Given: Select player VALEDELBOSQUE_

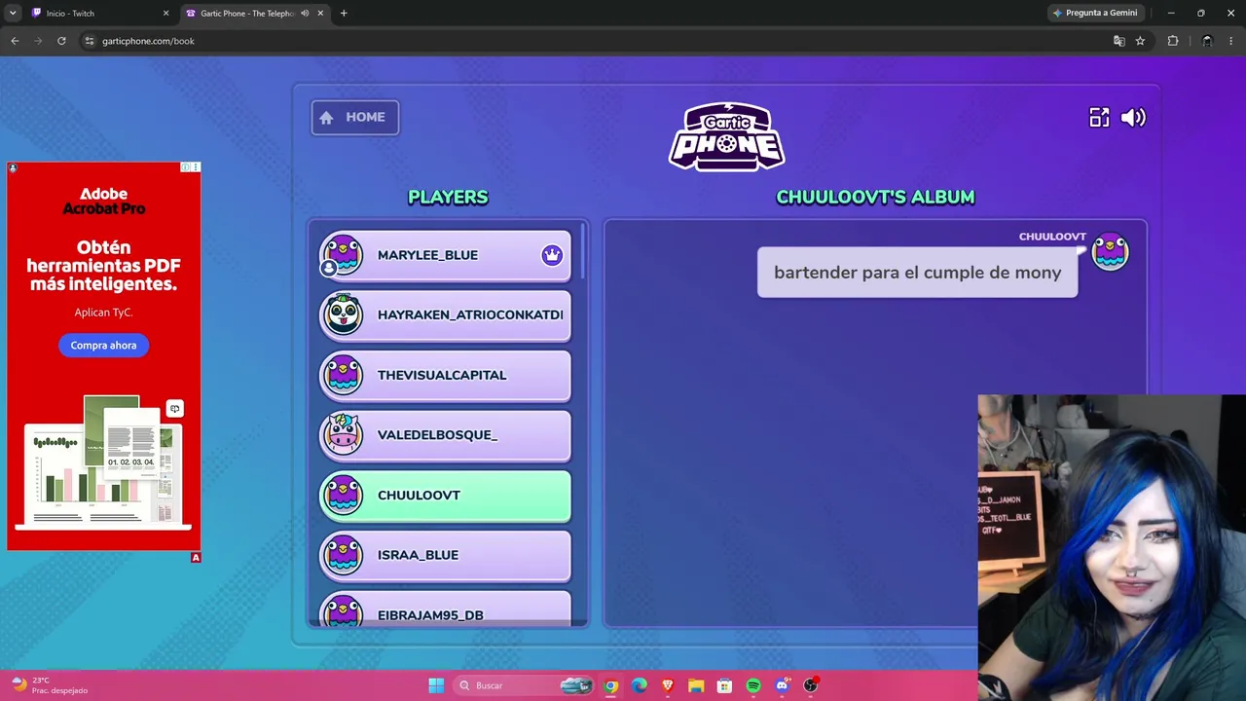Looking at the screenshot, I should pos(445,435).
